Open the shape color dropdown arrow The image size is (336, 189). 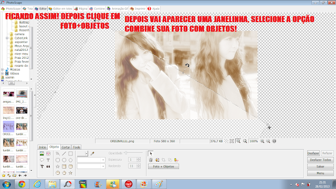(86, 153)
